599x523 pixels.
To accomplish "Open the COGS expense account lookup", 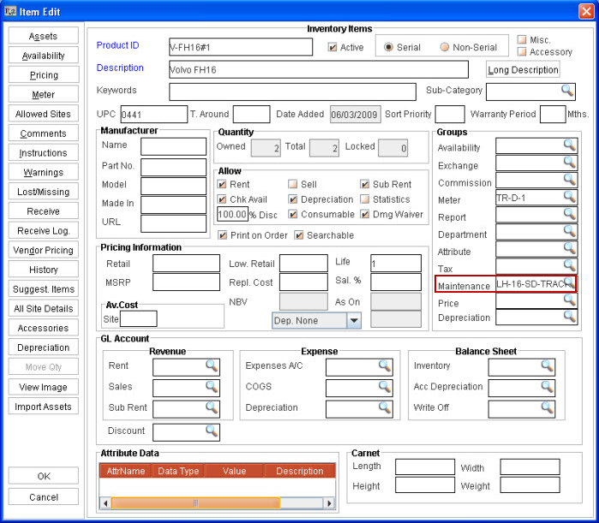I will 385,387.
